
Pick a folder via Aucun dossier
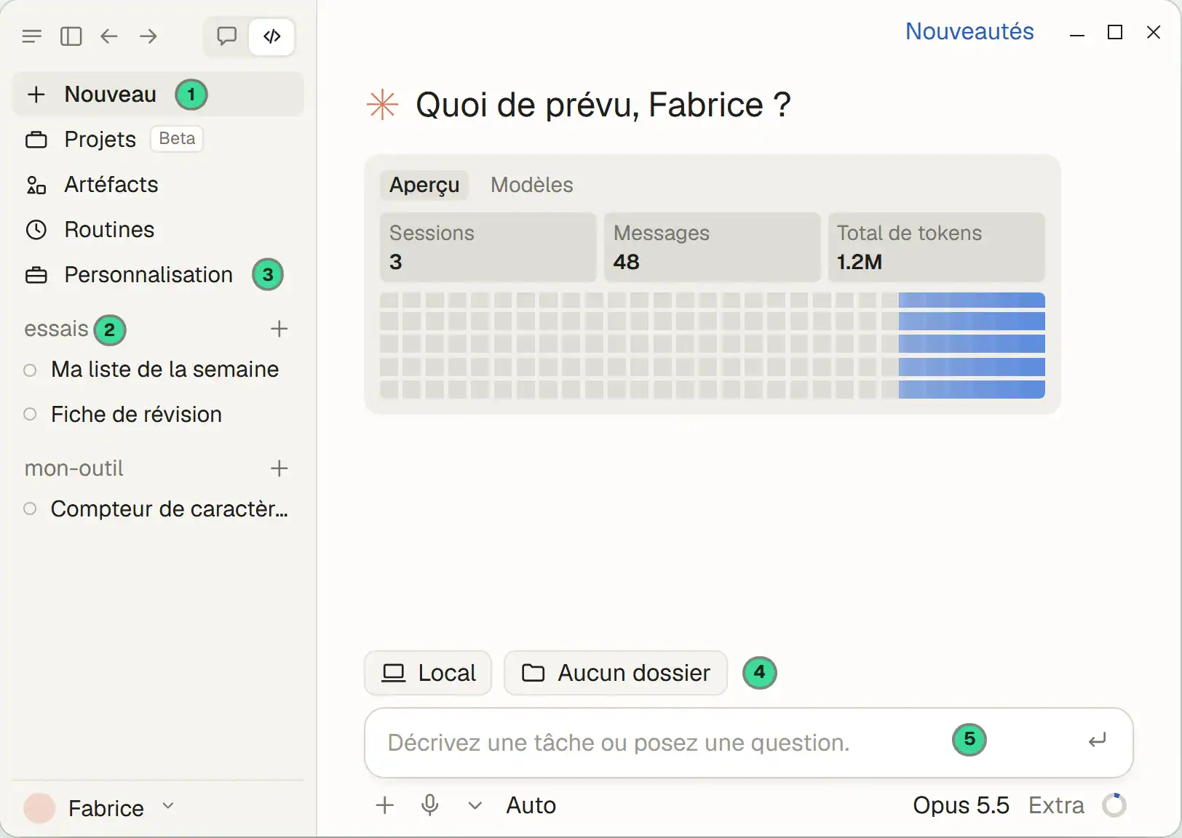[616, 673]
